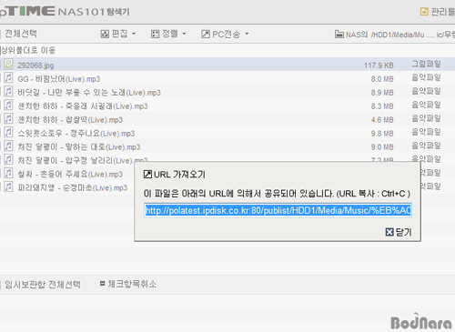This screenshot has width=455, height=332.
Task: Click 체크항목취소 to uncheck items
Action: [132, 284]
